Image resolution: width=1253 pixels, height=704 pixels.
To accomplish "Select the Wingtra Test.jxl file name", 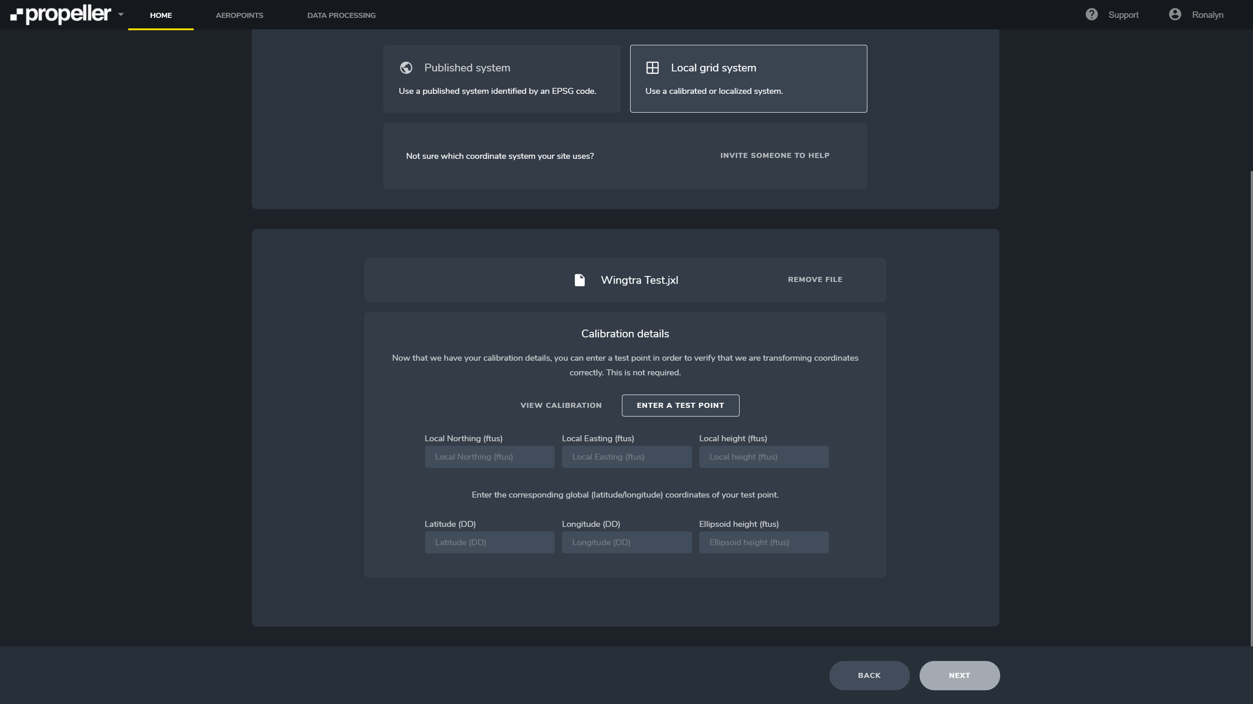I will coord(639,280).
